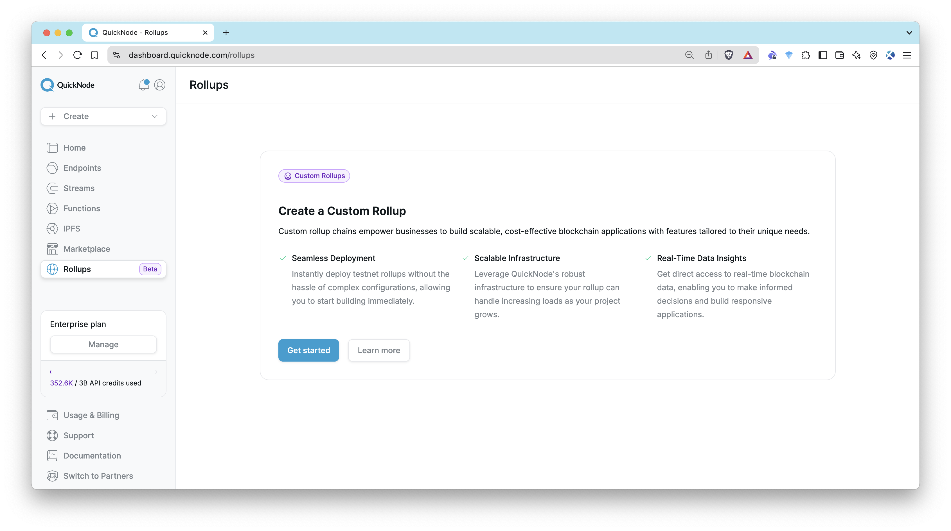This screenshot has width=951, height=531.
Task: Click the Documentation book icon
Action: 52,456
